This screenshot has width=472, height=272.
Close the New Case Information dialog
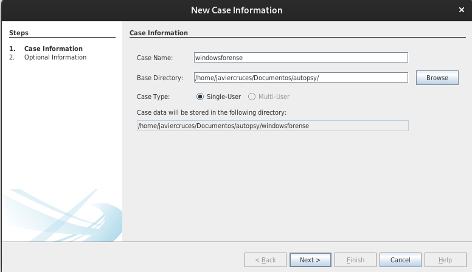tap(461, 10)
